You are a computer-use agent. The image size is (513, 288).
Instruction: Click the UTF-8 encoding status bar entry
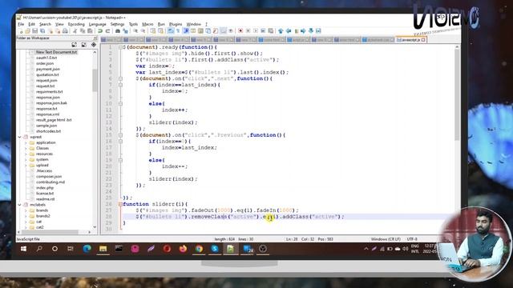[x=412, y=239]
